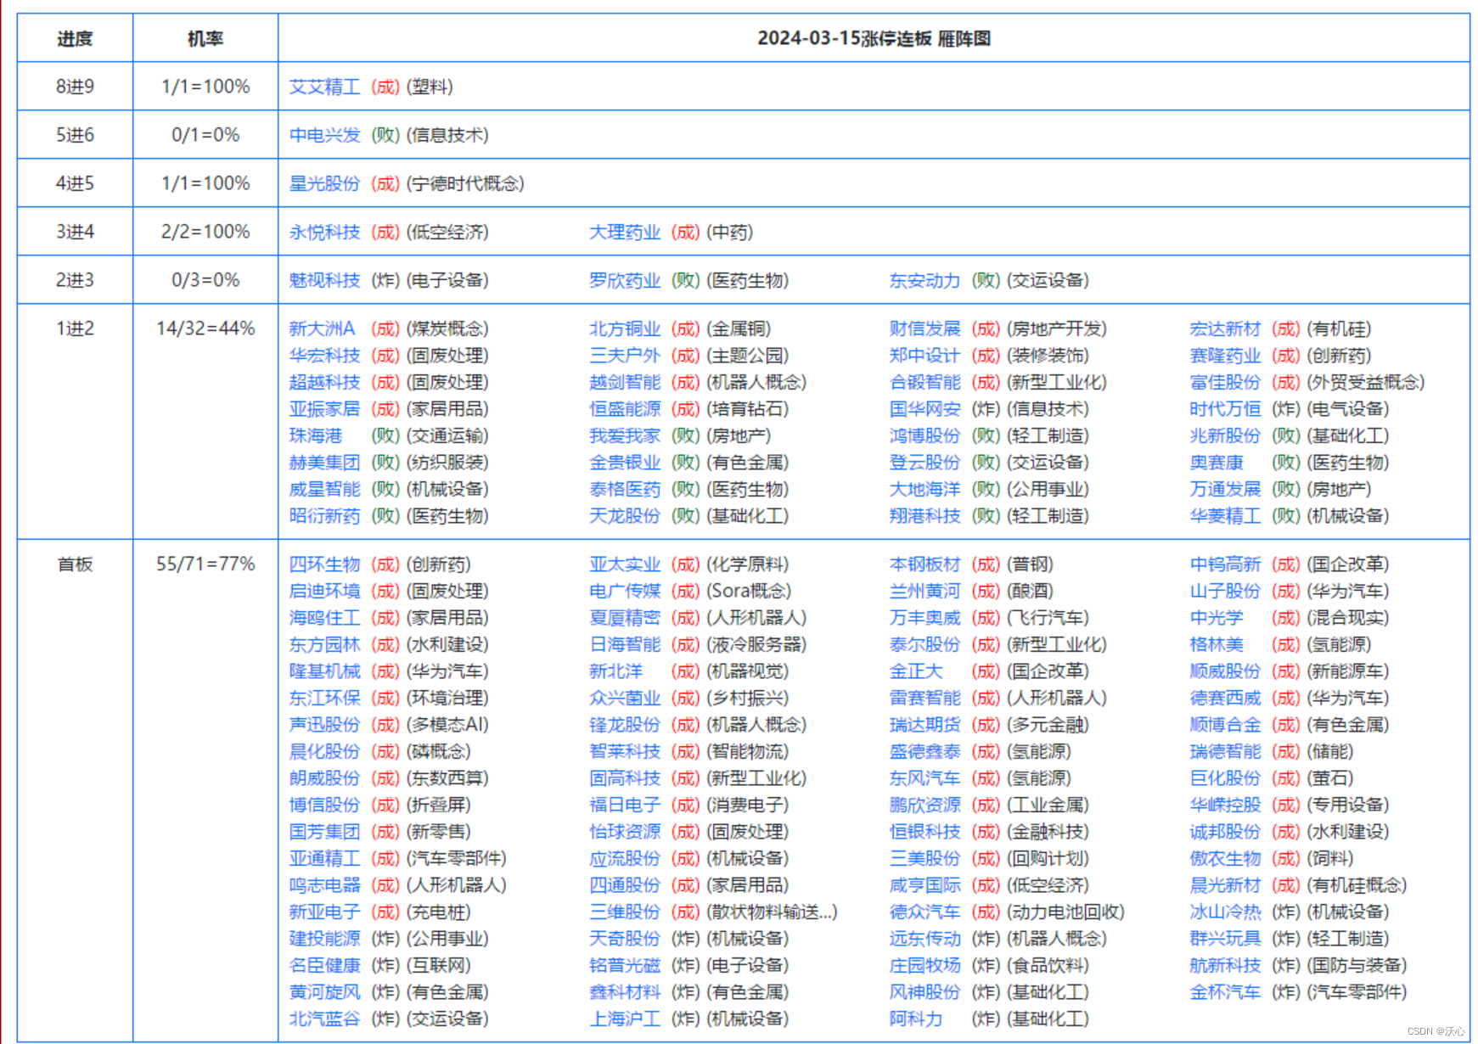Open the 财信发展 link

[x=924, y=328]
